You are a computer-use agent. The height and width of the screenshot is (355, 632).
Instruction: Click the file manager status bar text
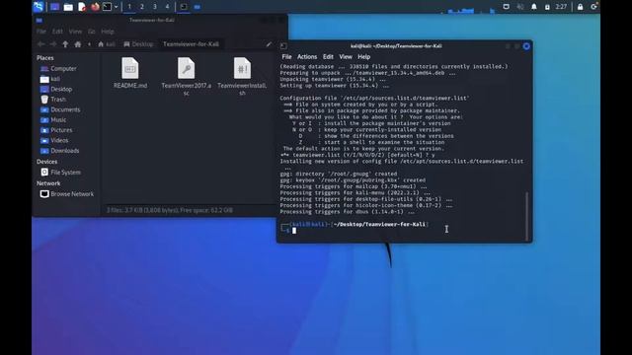[170, 210]
